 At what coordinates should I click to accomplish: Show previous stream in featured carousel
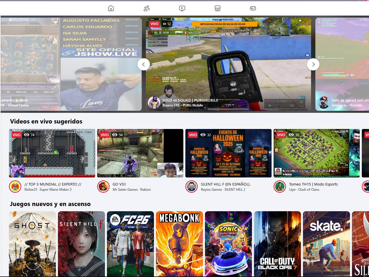tap(144, 64)
